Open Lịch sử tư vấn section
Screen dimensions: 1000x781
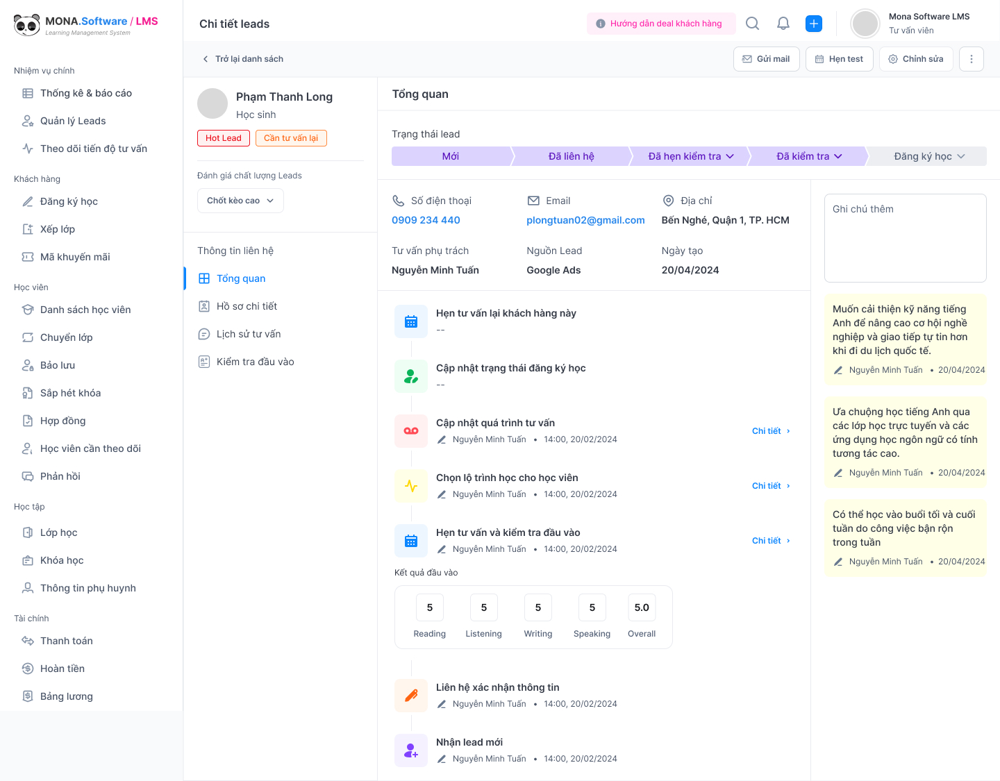249,334
